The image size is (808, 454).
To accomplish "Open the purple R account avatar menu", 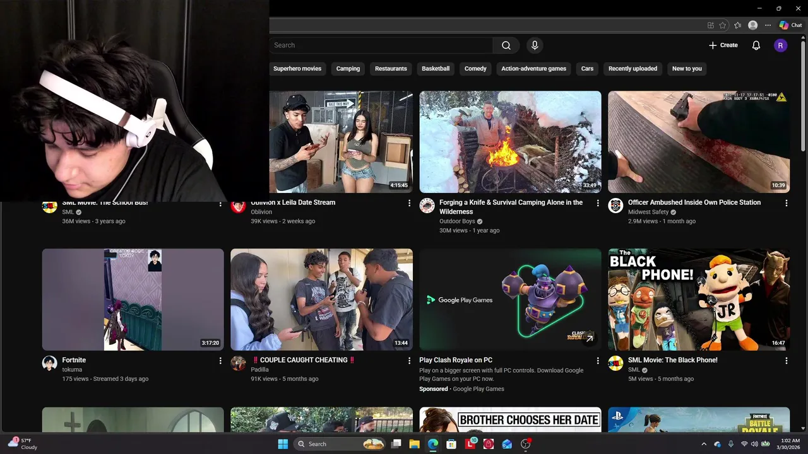I will coord(781,45).
